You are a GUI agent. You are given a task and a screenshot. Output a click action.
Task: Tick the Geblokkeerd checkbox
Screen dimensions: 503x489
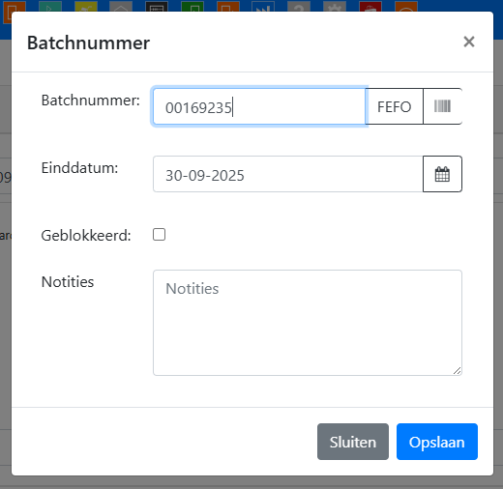pyautogui.click(x=159, y=235)
